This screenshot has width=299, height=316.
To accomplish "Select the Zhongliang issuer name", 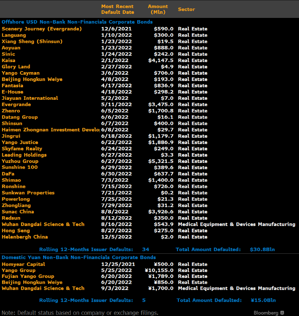I will coord(16,205).
